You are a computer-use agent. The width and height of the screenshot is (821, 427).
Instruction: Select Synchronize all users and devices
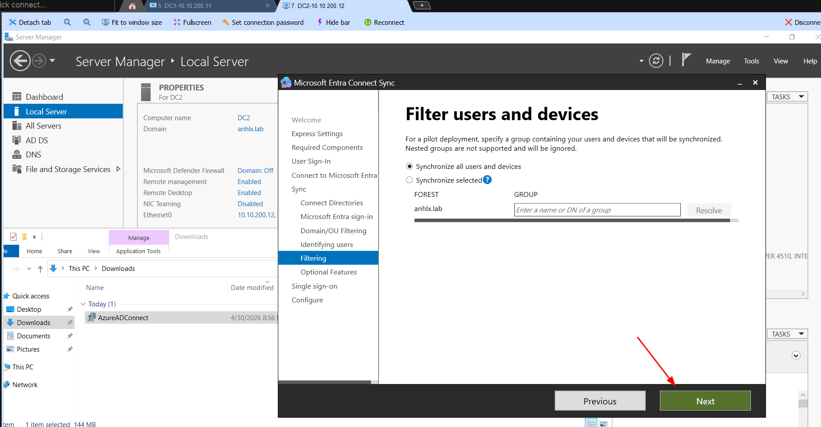[409, 166]
